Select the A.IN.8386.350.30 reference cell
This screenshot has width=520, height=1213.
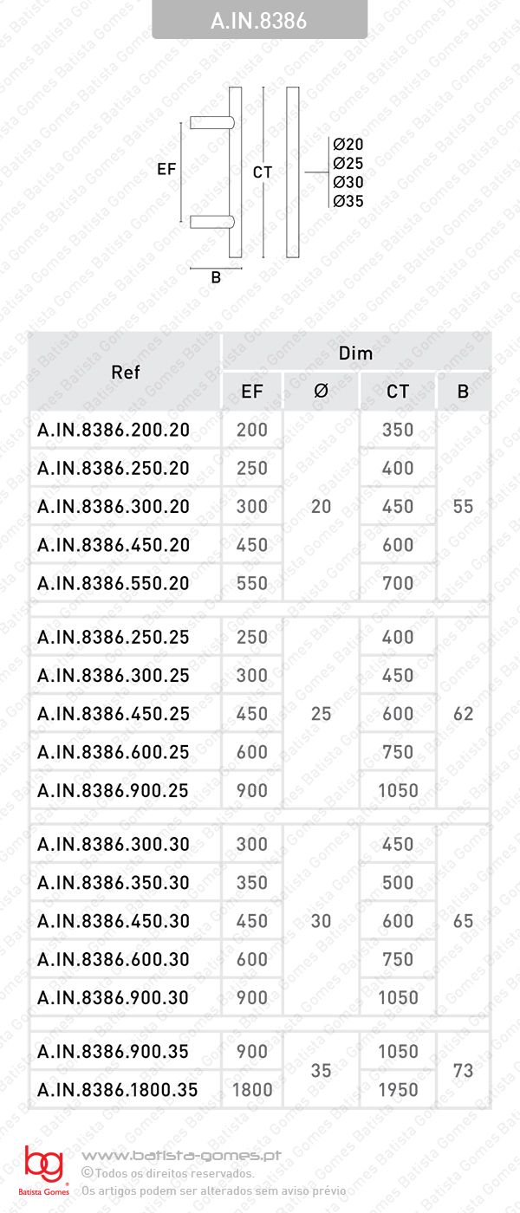114,883
